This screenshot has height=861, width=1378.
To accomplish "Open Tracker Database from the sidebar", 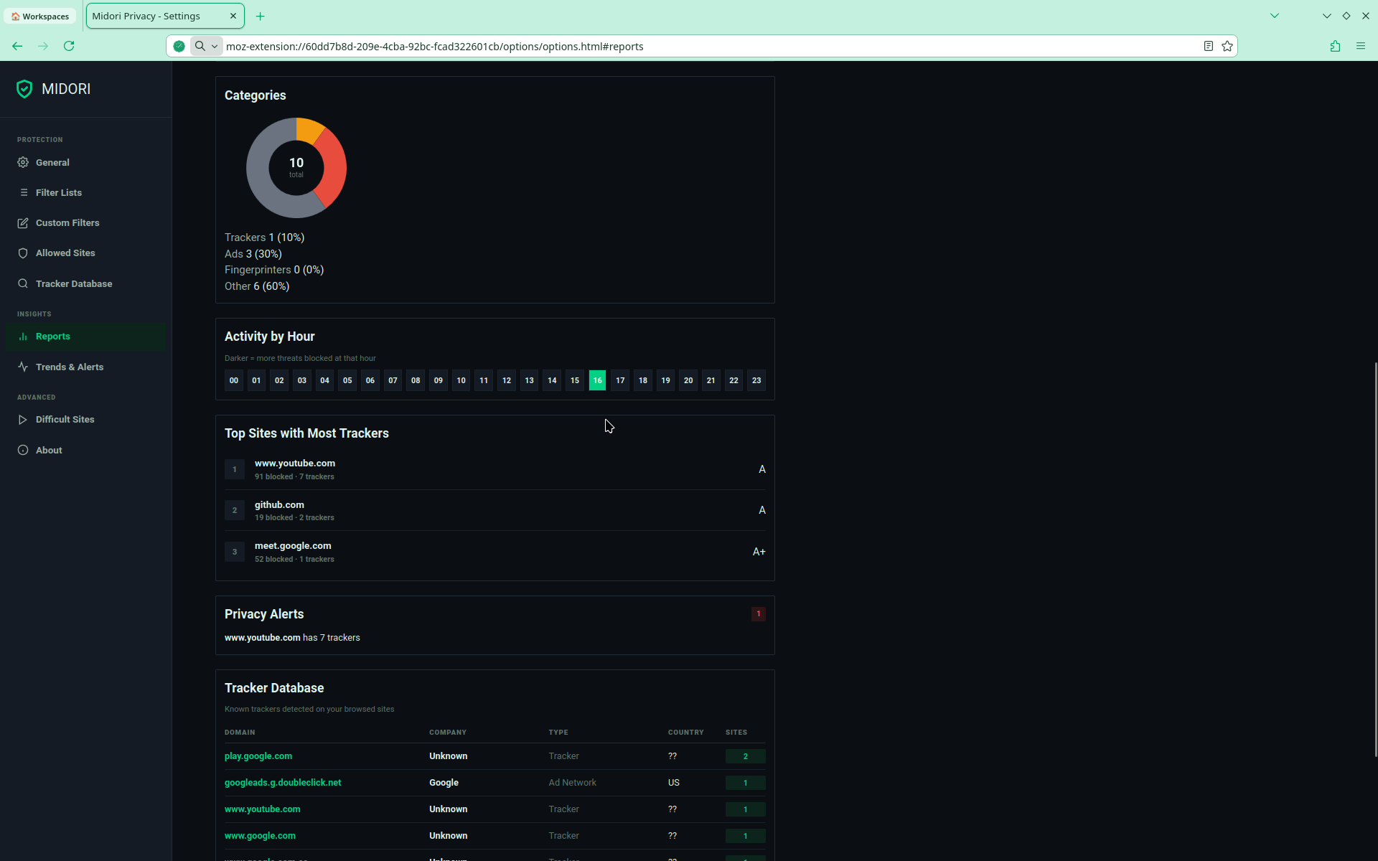I will (x=86, y=283).
